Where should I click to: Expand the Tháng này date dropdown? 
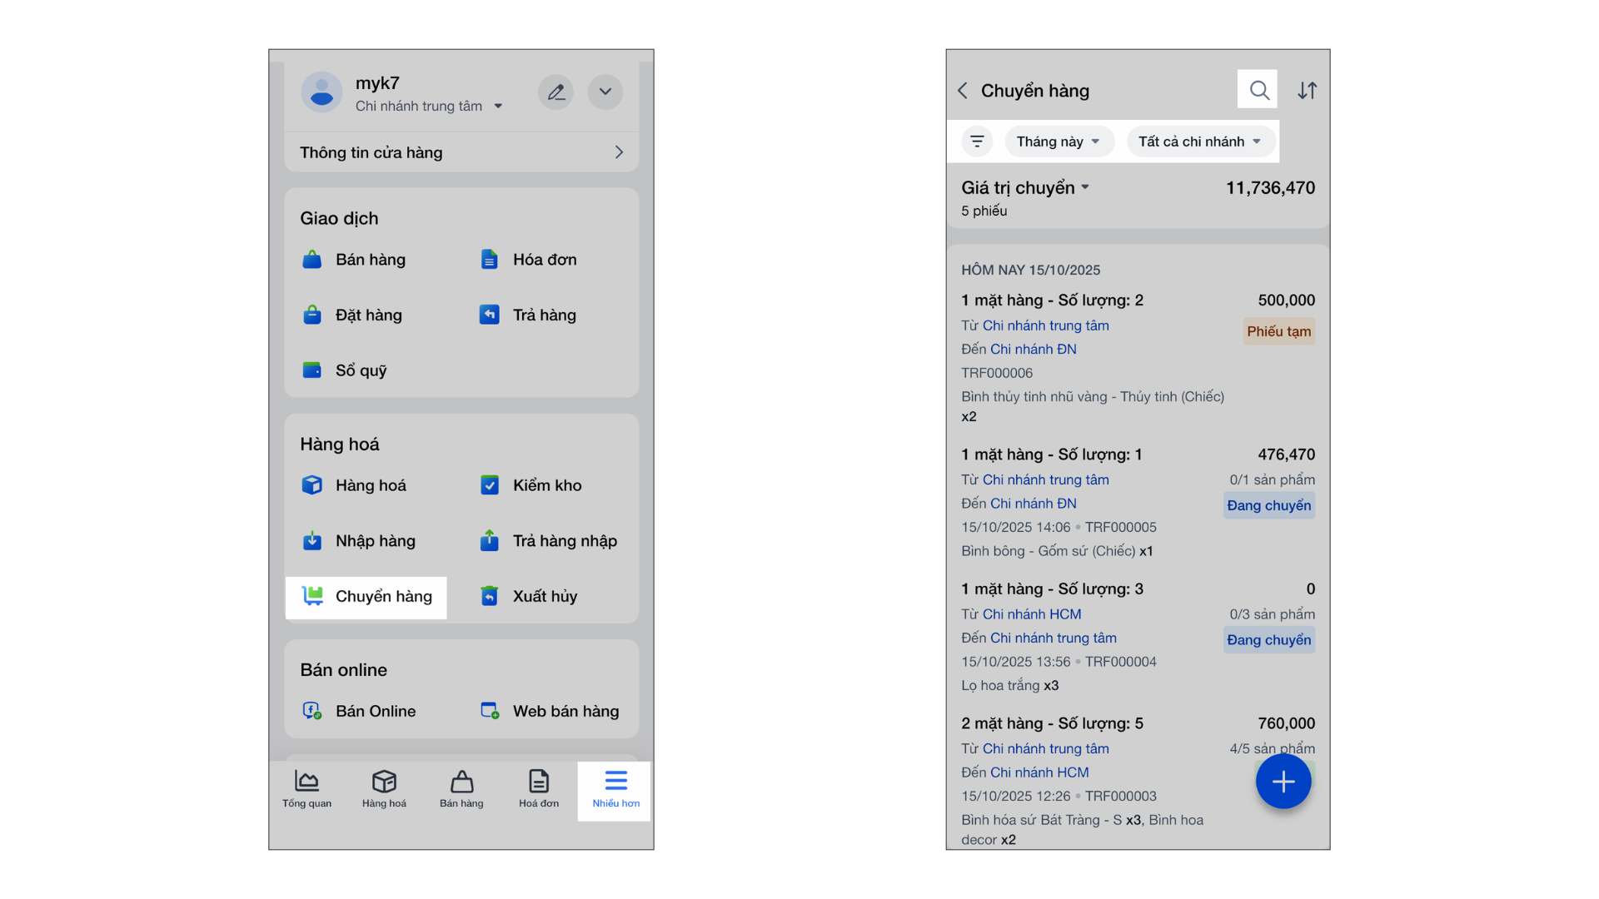[x=1059, y=142]
